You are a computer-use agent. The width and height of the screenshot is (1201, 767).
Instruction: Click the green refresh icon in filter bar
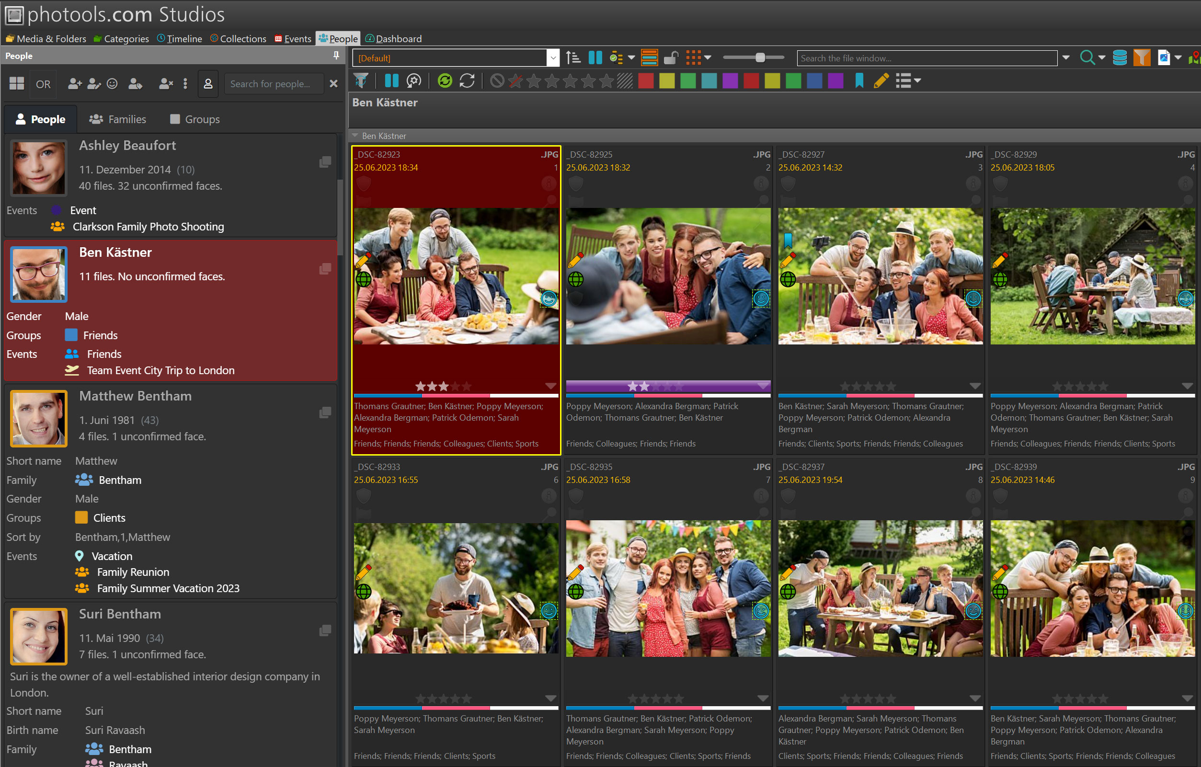point(445,81)
